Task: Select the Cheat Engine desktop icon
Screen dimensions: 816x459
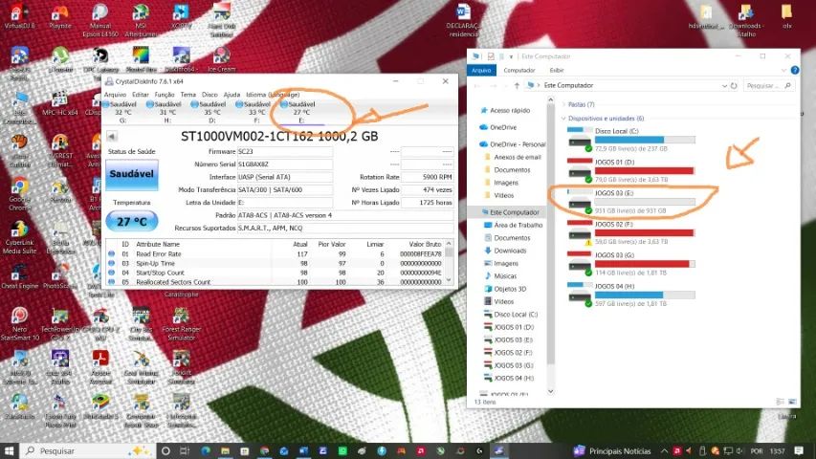Action: tap(19, 275)
